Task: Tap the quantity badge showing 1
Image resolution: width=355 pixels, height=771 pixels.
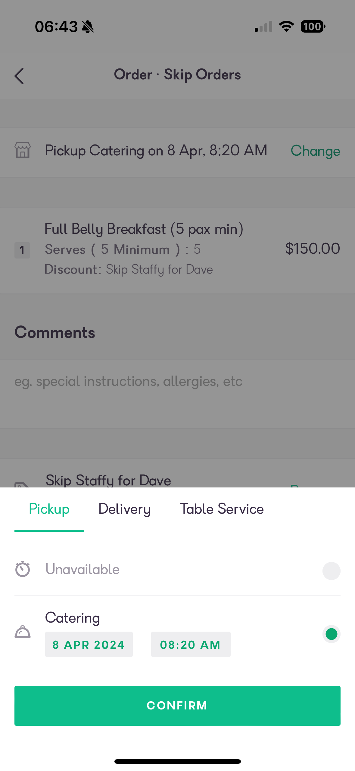Action: click(22, 250)
